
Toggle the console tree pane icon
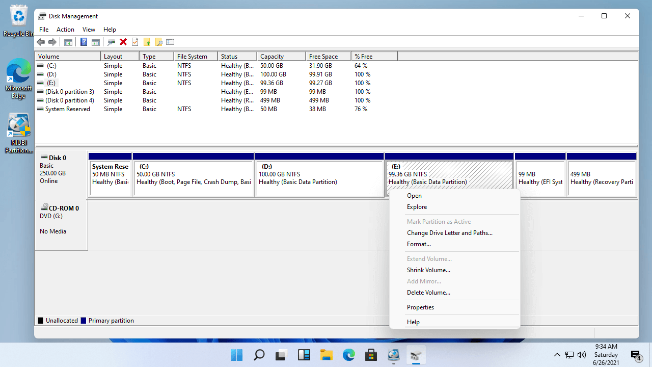point(68,42)
